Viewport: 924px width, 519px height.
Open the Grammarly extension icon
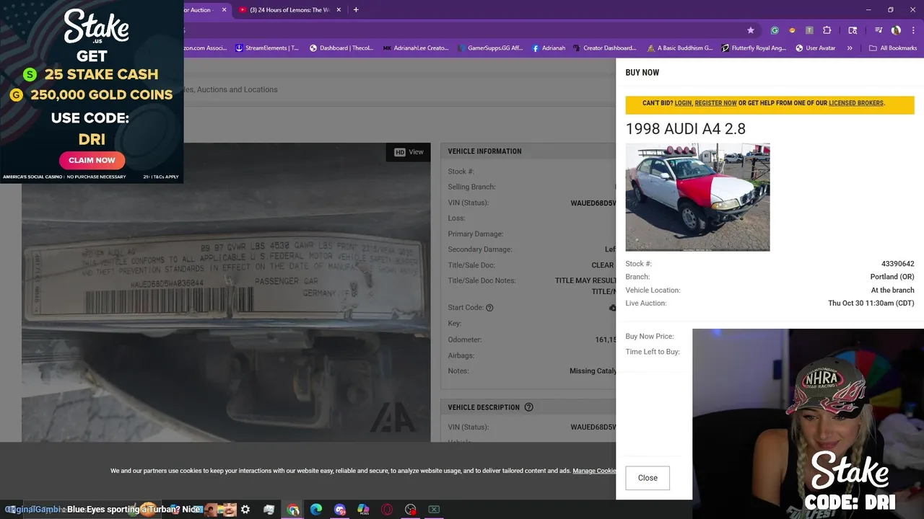pos(775,30)
